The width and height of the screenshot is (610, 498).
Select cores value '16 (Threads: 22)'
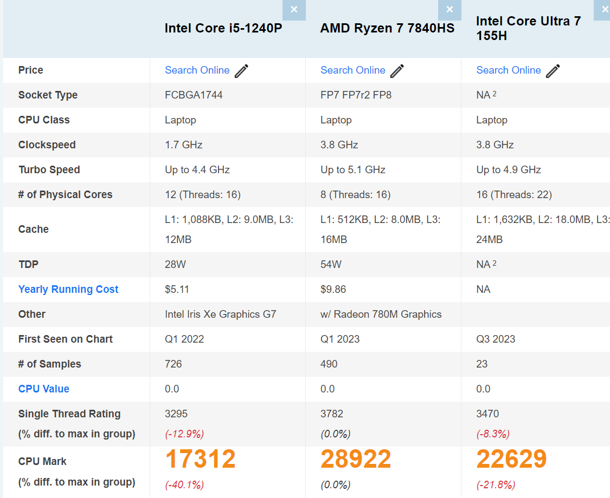click(515, 195)
